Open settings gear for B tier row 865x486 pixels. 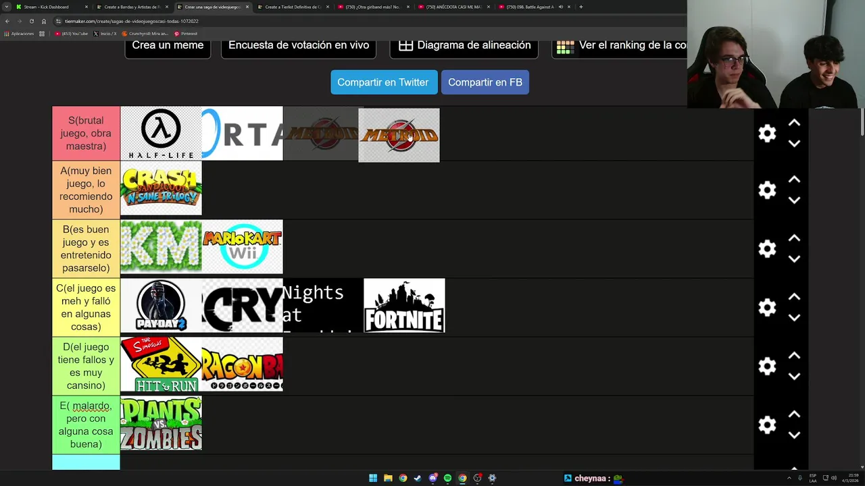[x=767, y=248]
